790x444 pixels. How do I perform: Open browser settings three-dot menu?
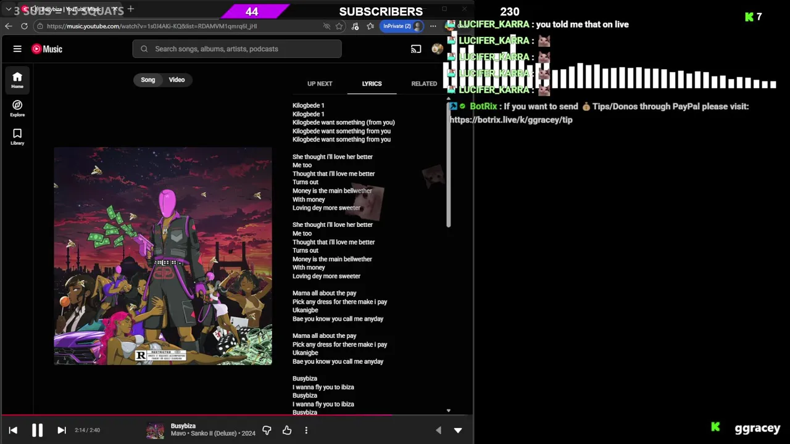coord(433,26)
